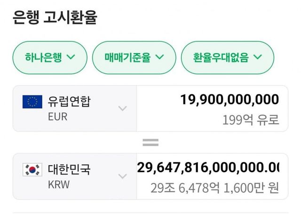Click the KRW currency code text
Screen dimensions: 301x220
tap(58, 184)
